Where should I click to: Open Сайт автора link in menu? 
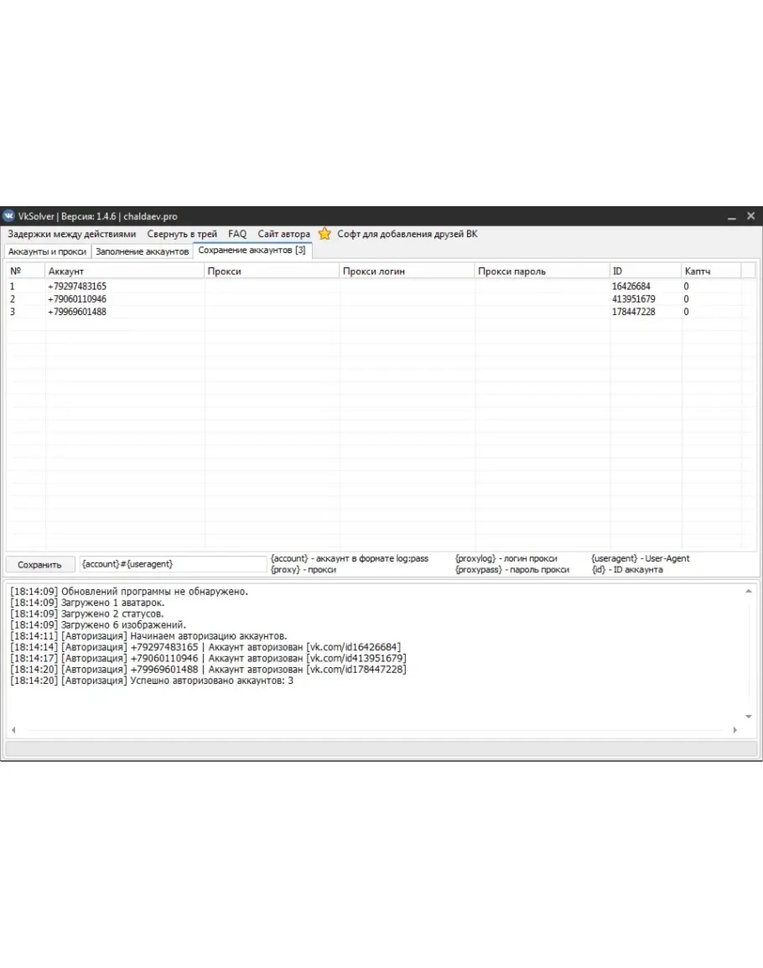(283, 235)
